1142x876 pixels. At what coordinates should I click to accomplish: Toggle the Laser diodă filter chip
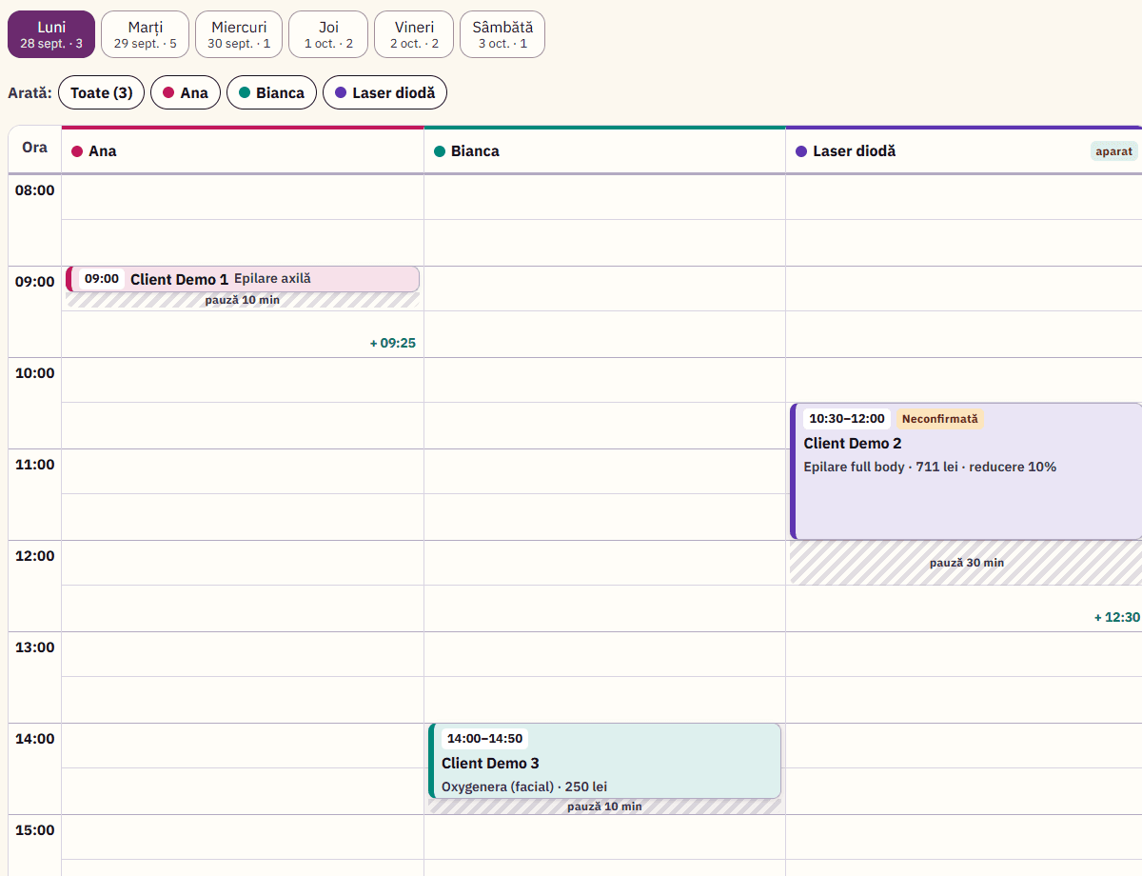click(384, 92)
